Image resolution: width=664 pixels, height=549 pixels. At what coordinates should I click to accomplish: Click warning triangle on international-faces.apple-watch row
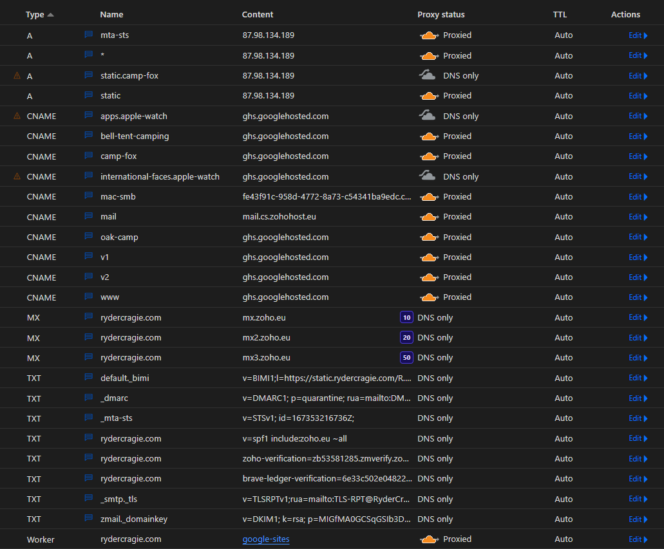(x=17, y=176)
